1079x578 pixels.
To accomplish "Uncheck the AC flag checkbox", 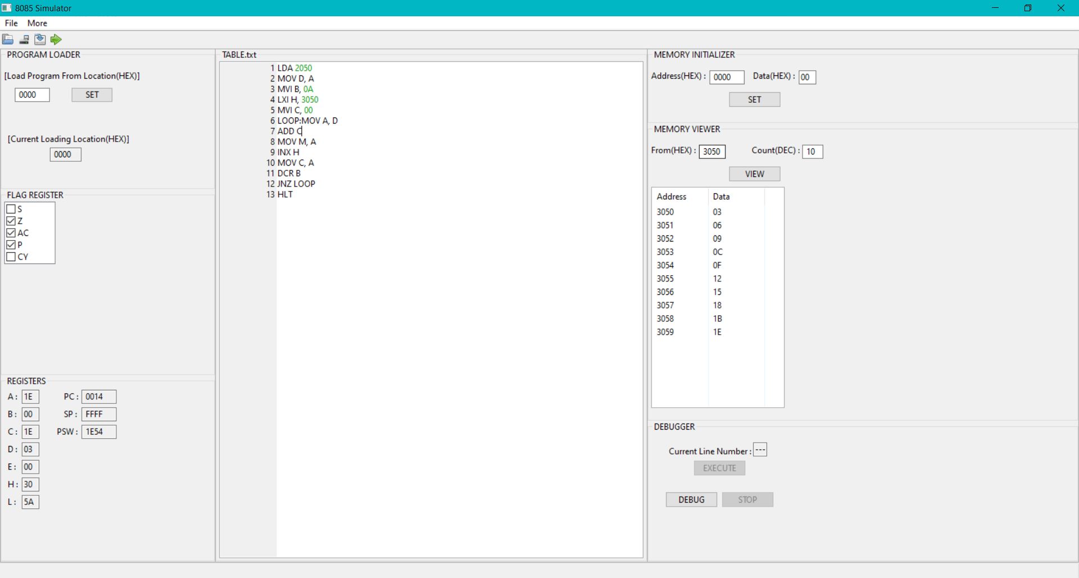I will (x=11, y=233).
